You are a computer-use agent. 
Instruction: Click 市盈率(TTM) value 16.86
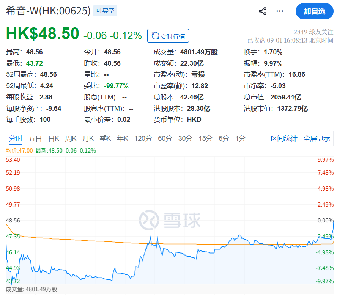point(297,74)
